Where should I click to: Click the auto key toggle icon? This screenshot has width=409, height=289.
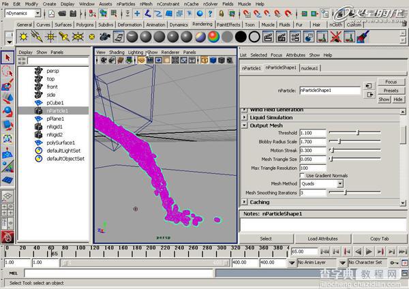coord(393,262)
